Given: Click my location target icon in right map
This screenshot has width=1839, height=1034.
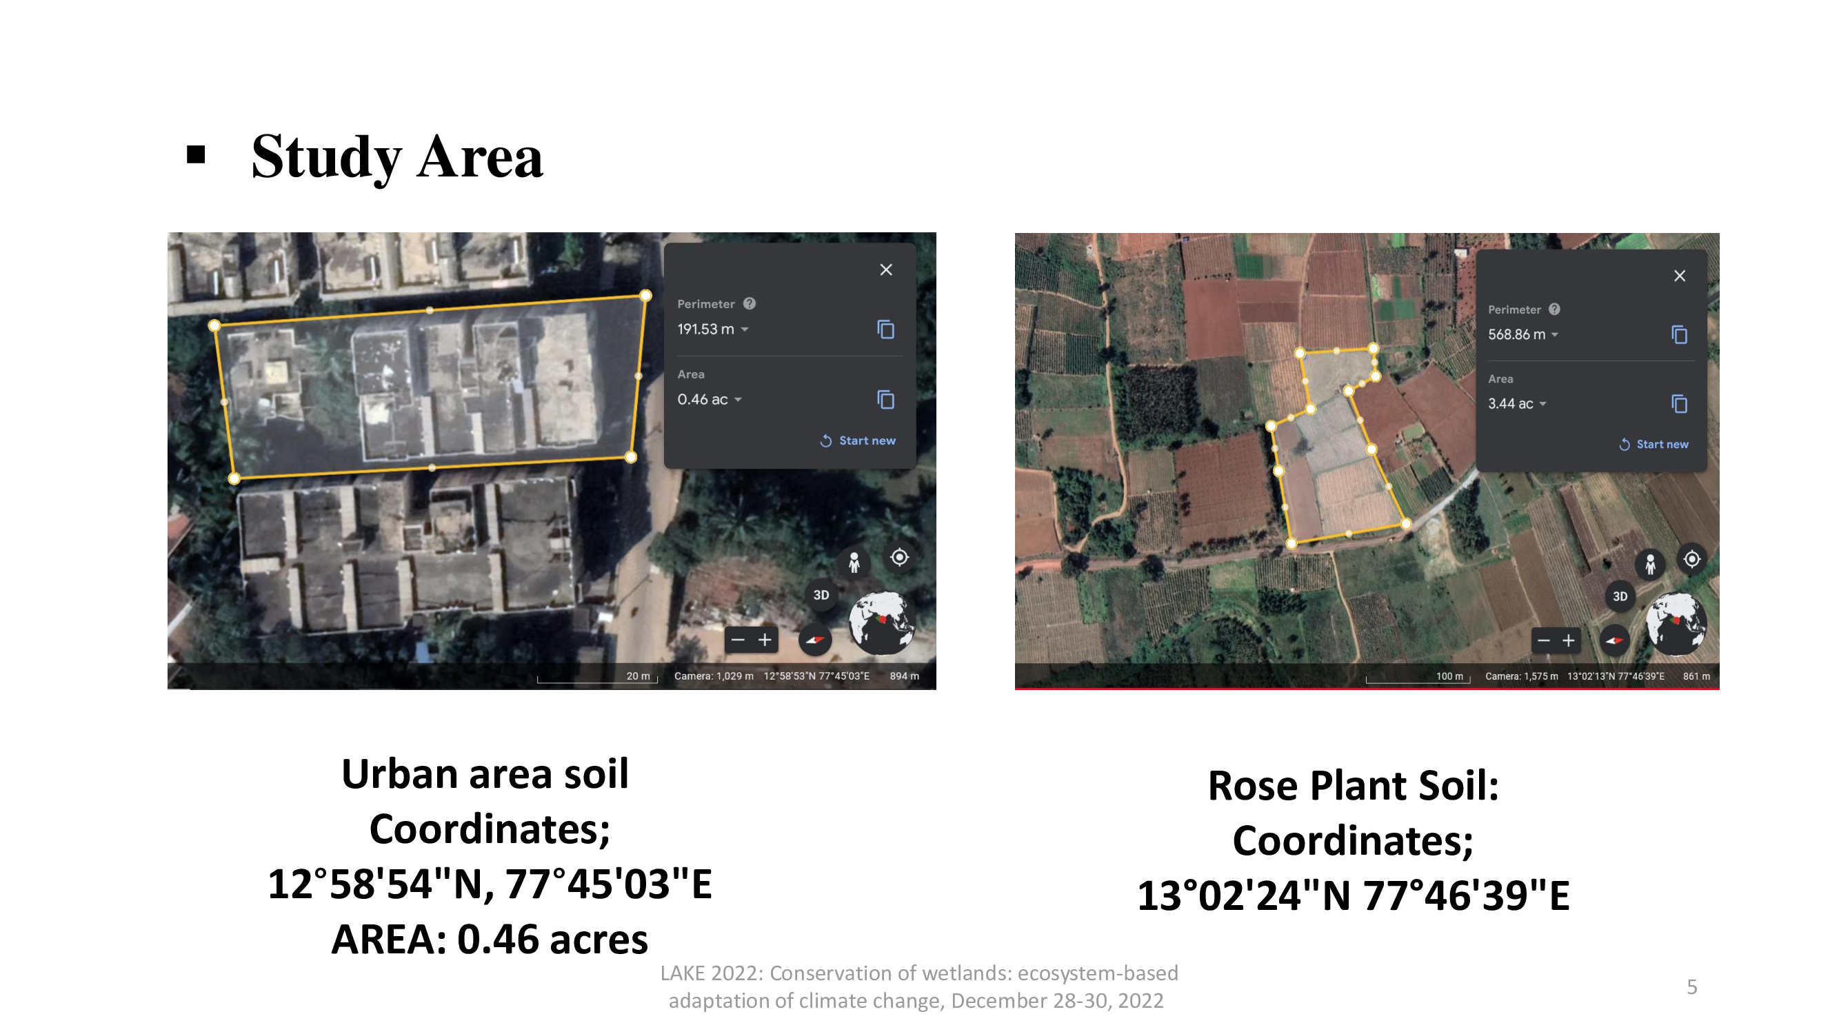Looking at the screenshot, I should [x=1691, y=559].
